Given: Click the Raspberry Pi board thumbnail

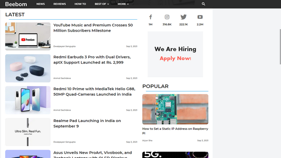Looking at the screenshot, I should tap(175, 109).
